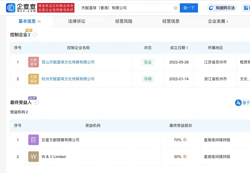Open equity chain icon next to 70%

click(185, 140)
